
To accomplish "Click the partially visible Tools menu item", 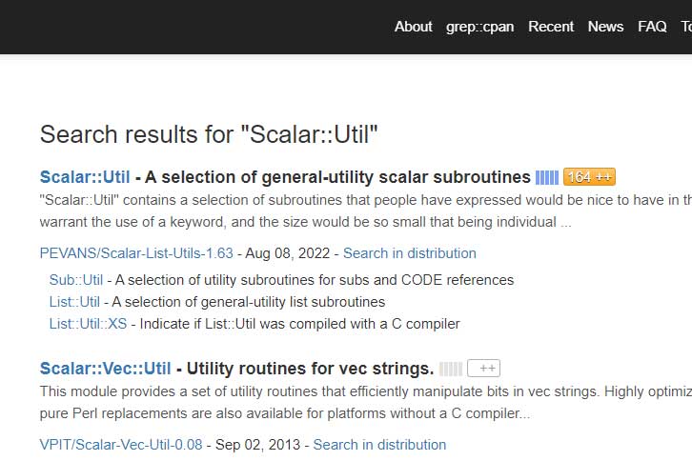I will click(x=685, y=27).
